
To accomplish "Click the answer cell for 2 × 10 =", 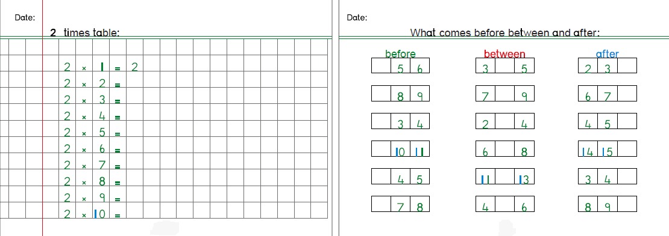I will coord(134,210).
